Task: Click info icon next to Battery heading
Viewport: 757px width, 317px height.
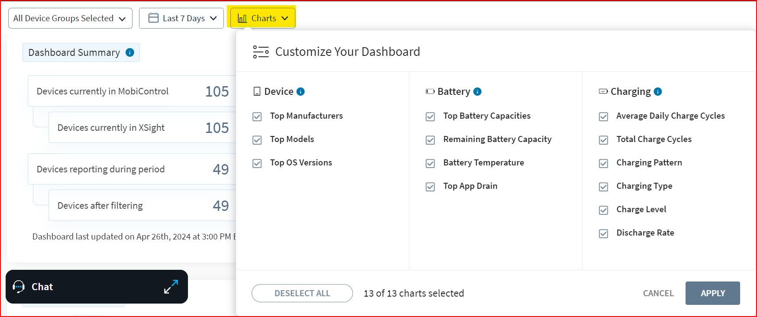Action: [477, 91]
